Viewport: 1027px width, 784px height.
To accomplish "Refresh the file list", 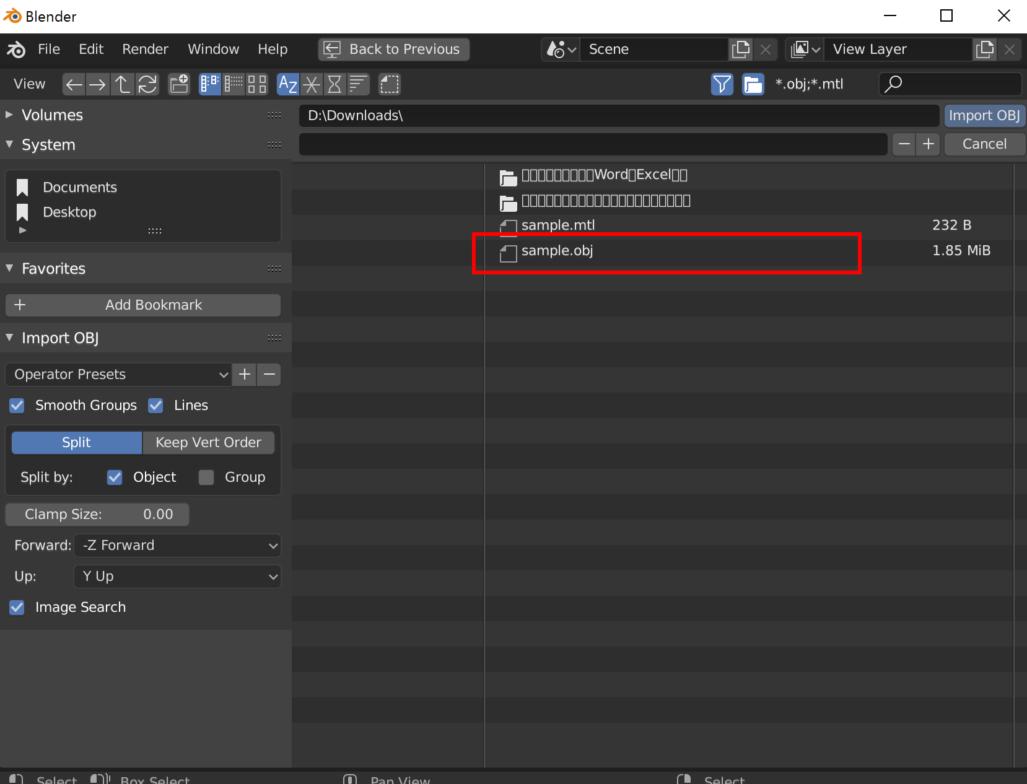I will [147, 84].
